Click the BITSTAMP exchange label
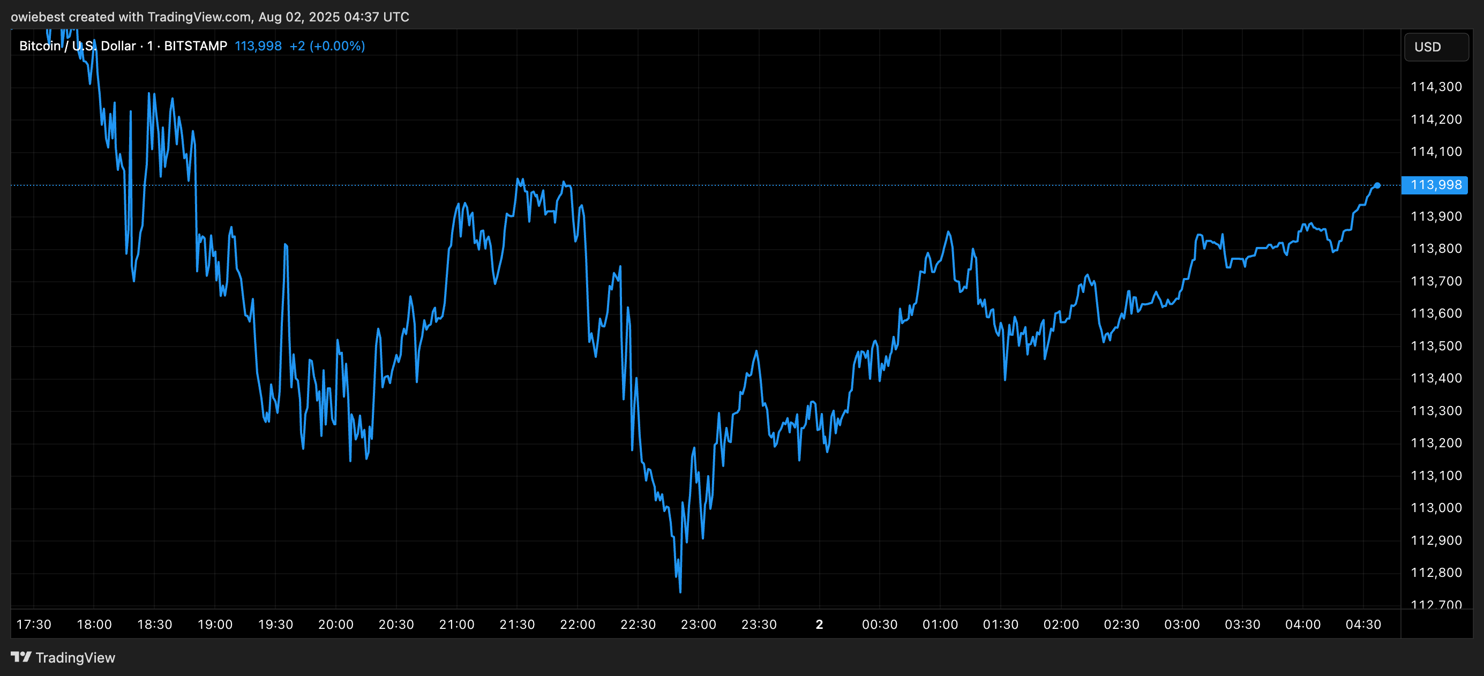The width and height of the screenshot is (1484, 676). coord(196,46)
